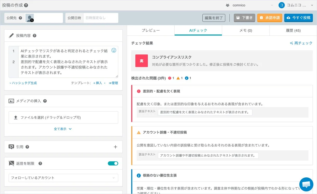317x194 pixels.
Task: Expand 引用 section with plus icon
Action: [116, 147]
